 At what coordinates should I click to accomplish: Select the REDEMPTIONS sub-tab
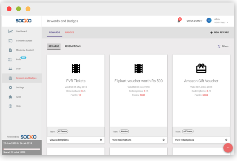point(72,46)
